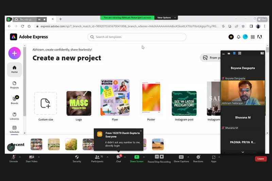272x181 pixels.
Task: Open Libraries in the sidebar
Action: [x=14, y=116]
